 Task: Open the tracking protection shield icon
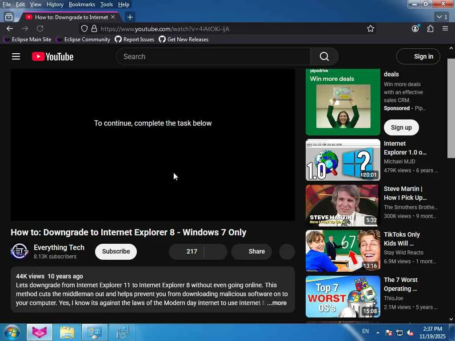[x=84, y=29]
